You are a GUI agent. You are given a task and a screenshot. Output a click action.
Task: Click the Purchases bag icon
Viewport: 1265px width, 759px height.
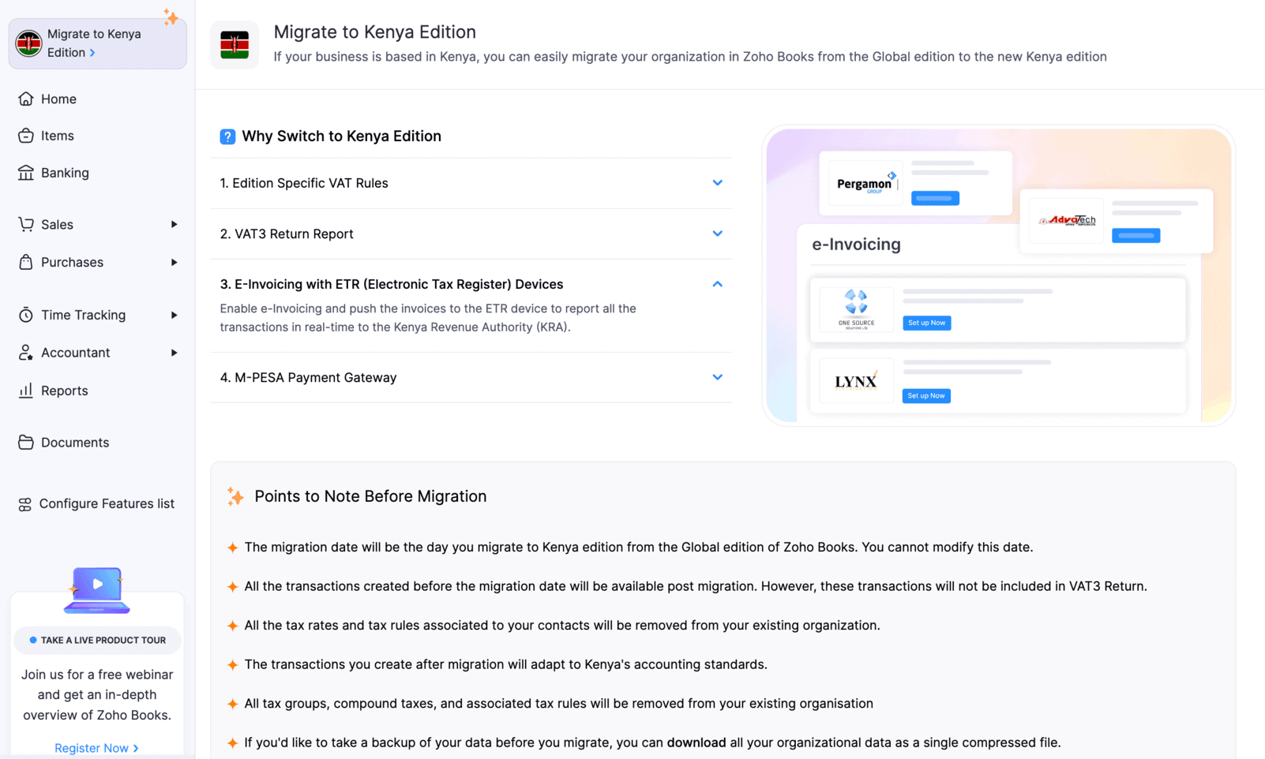26,262
